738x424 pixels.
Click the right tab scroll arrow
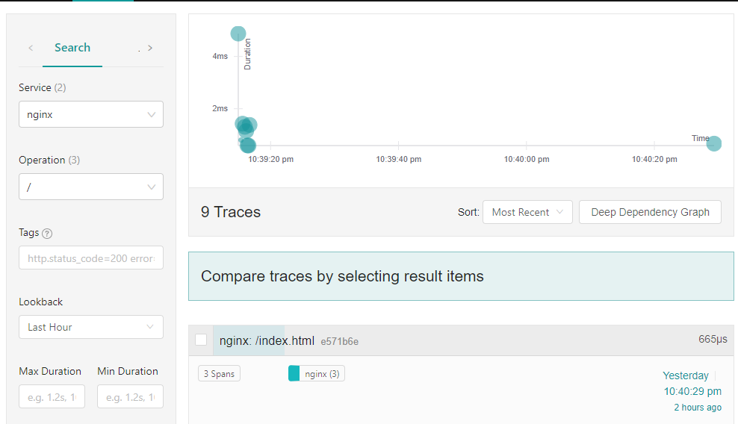tap(150, 48)
